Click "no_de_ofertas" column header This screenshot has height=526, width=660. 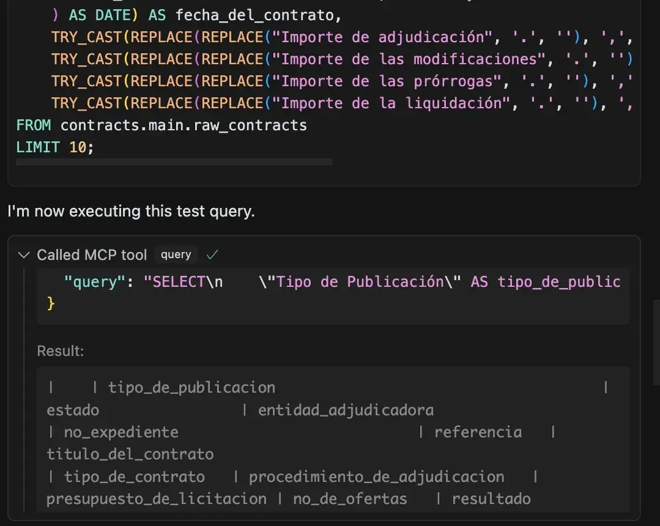[350, 499]
